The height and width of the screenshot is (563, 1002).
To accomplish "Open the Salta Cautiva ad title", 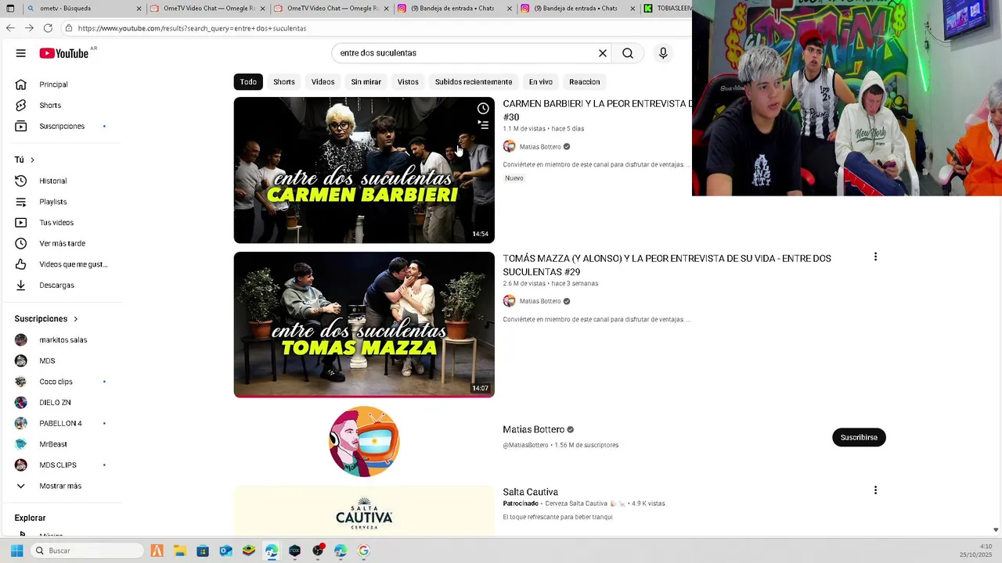I will (x=530, y=492).
